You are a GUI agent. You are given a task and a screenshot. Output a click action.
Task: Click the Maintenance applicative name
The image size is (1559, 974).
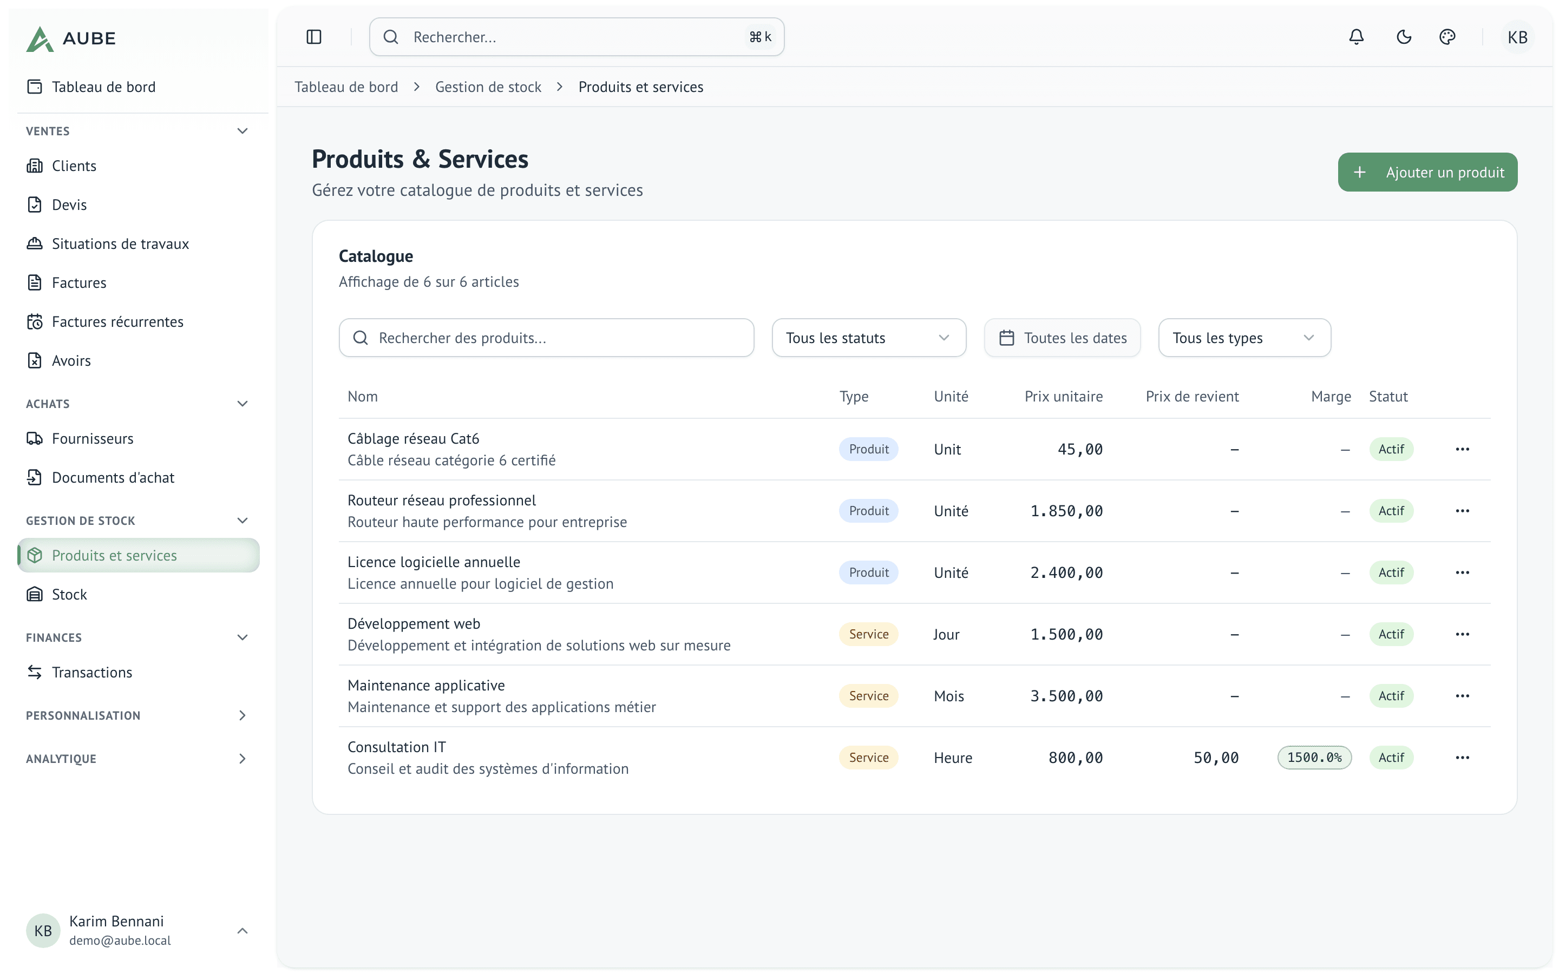tap(426, 686)
